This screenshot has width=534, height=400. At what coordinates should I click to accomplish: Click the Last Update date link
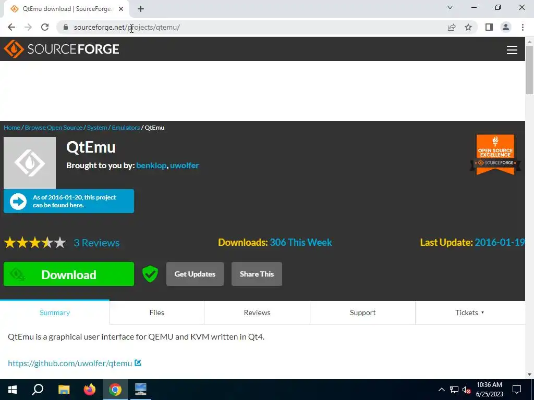[500, 242]
